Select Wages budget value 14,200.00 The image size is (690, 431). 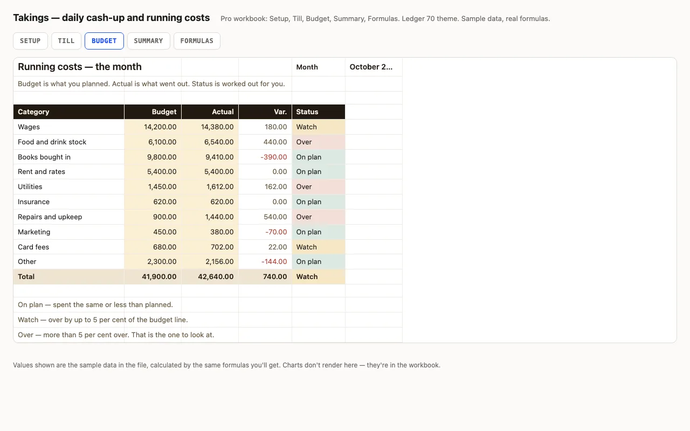coord(153,127)
